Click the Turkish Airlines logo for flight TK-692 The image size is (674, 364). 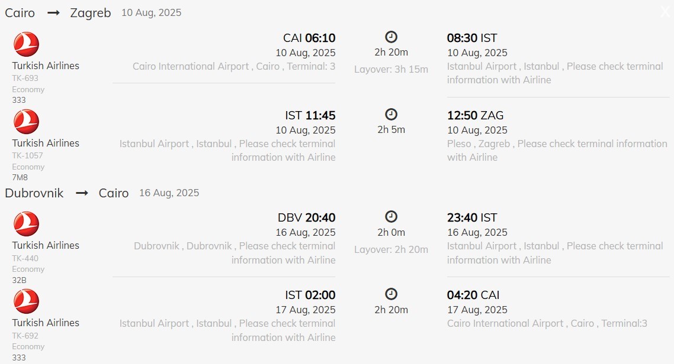[26, 301]
